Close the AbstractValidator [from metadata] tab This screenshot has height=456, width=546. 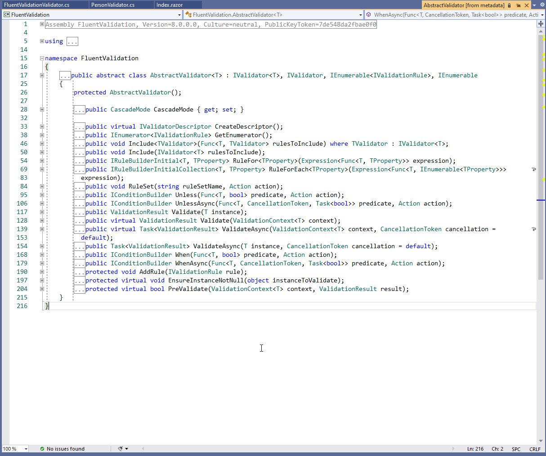point(527,5)
